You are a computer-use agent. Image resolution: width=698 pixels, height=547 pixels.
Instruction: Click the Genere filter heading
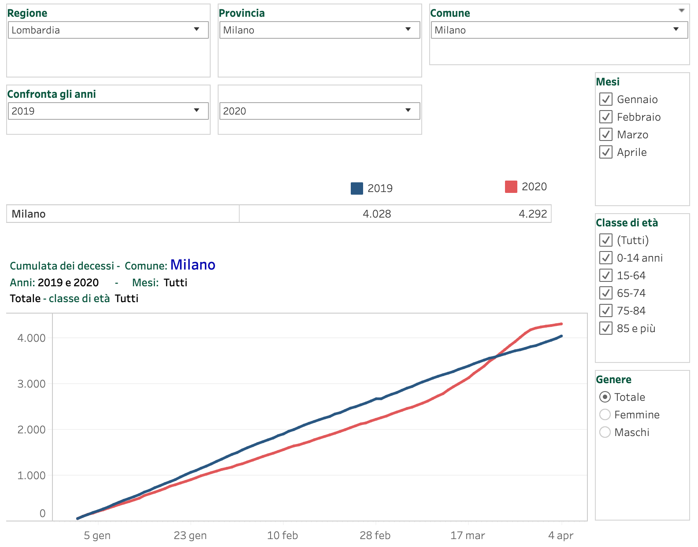(x=613, y=380)
